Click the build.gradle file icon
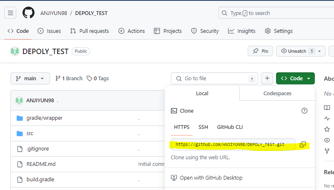Screen dimensions: 334x190 pyautogui.click(x=20, y=180)
